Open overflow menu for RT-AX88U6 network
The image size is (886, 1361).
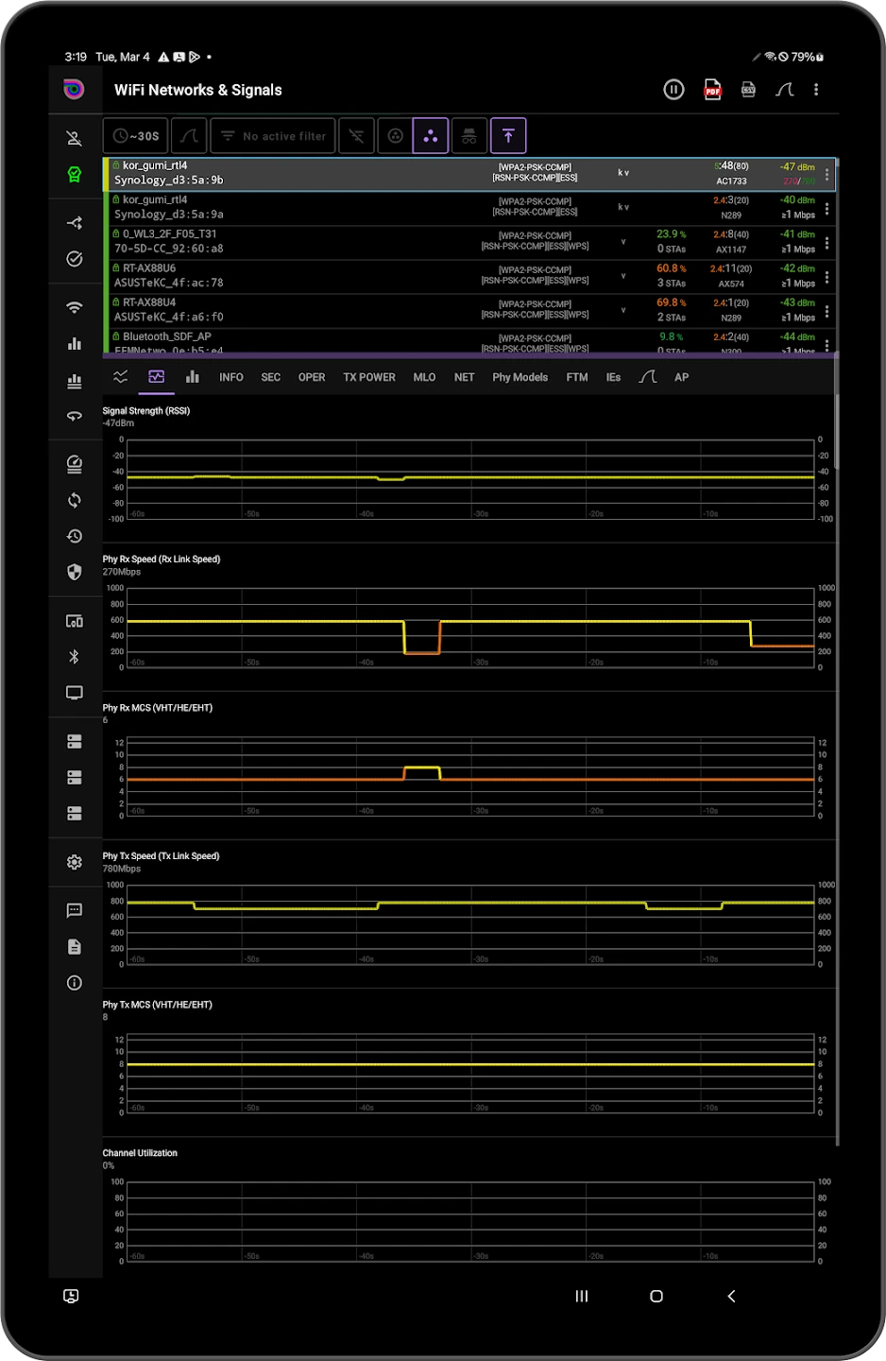[x=826, y=277]
